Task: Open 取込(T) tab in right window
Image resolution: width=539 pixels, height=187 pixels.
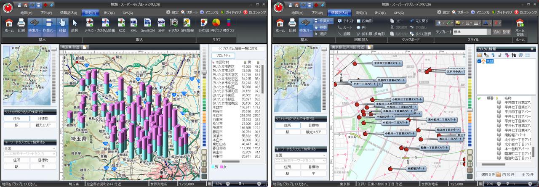Action: tap(361, 13)
